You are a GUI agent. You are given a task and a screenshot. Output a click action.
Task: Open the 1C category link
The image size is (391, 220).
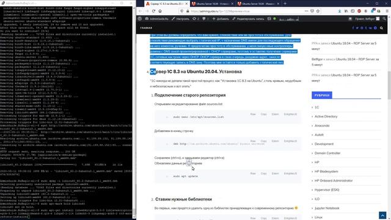click(x=316, y=108)
